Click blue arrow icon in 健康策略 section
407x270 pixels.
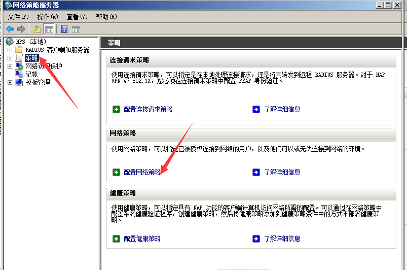256,239
